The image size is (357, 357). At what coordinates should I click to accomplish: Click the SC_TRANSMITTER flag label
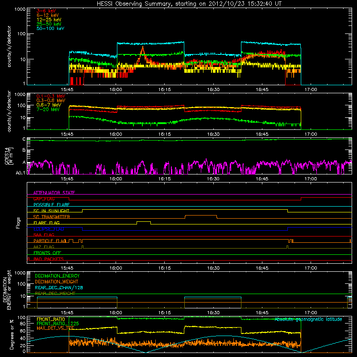pyautogui.click(x=51, y=217)
